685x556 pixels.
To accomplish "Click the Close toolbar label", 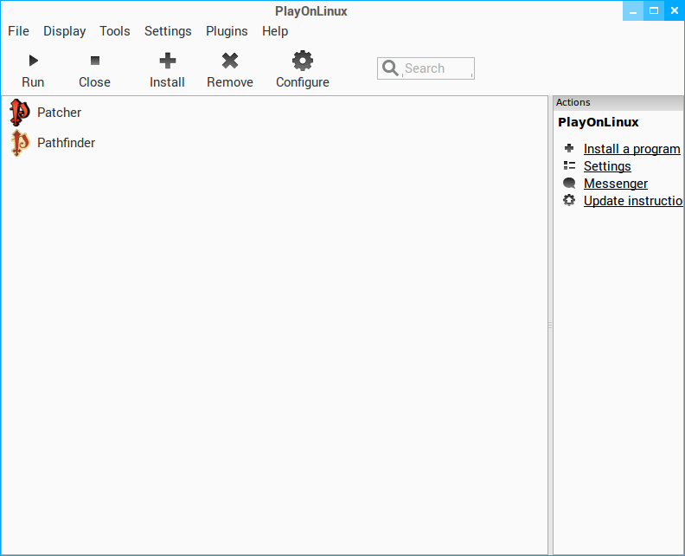I will (94, 82).
